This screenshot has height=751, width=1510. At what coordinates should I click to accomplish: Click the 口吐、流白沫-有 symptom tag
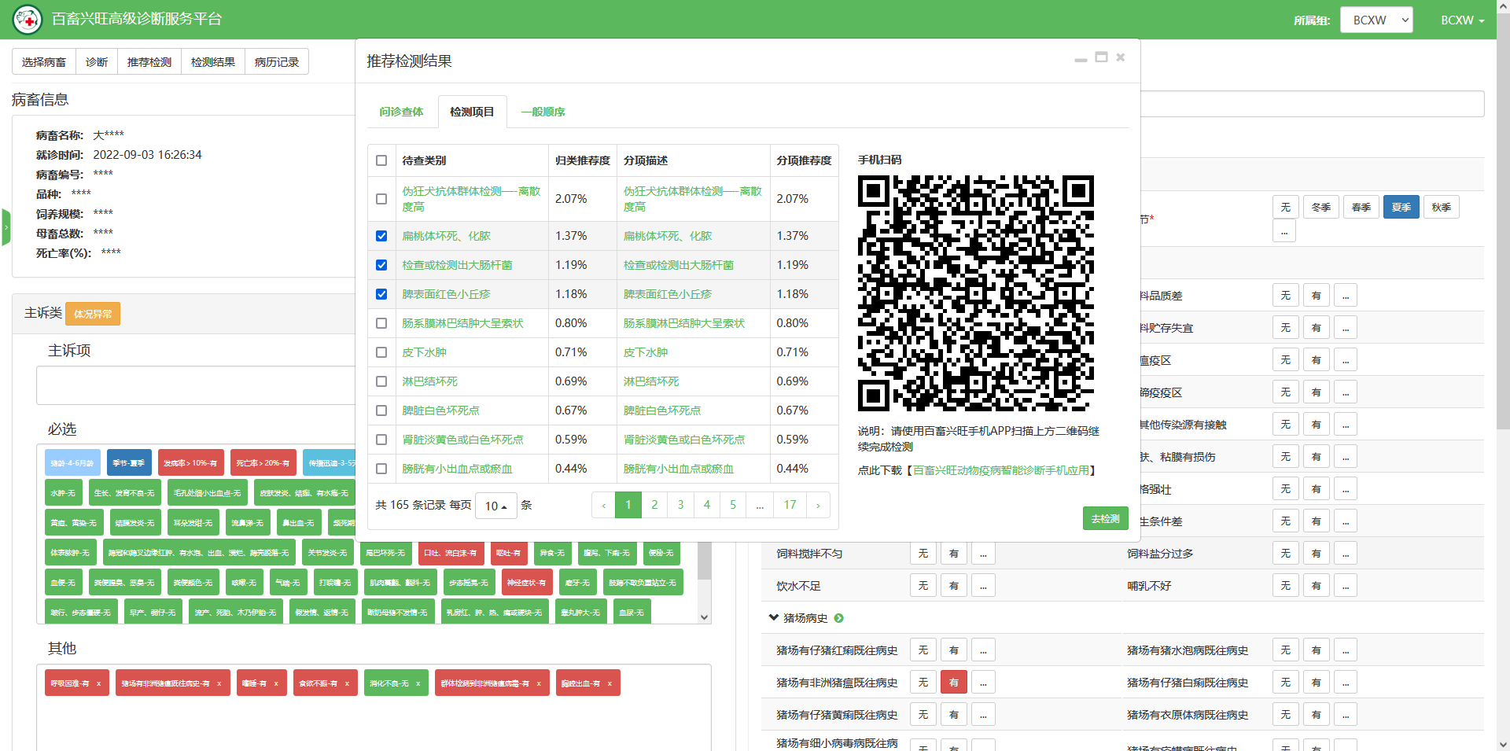[x=451, y=553]
